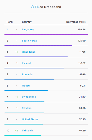
Task: Click the globe icon beside Fixed Broadband
Action: pyautogui.click(x=32, y=7)
